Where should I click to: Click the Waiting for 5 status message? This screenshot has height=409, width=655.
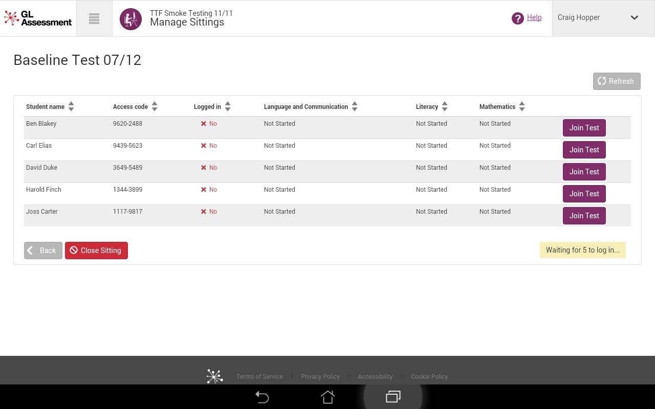click(x=583, y=250)
